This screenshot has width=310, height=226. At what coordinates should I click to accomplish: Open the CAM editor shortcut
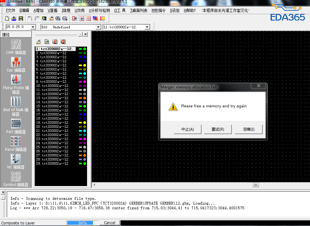[16, 47]
